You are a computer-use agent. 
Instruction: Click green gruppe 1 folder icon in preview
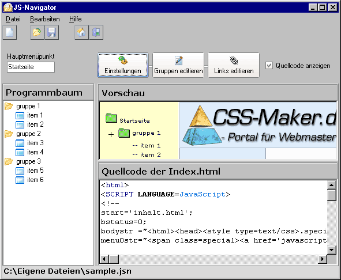point(124,133)
